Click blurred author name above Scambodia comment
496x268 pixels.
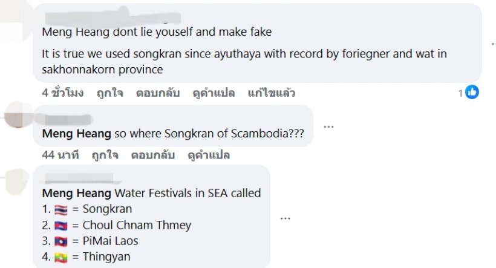68,119
